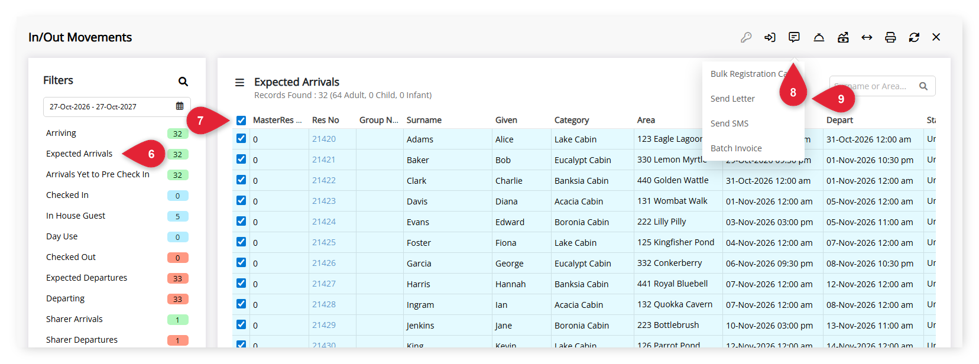
Task: Uncheck the checkbox for Ingram row
Action: pos(241,304)
